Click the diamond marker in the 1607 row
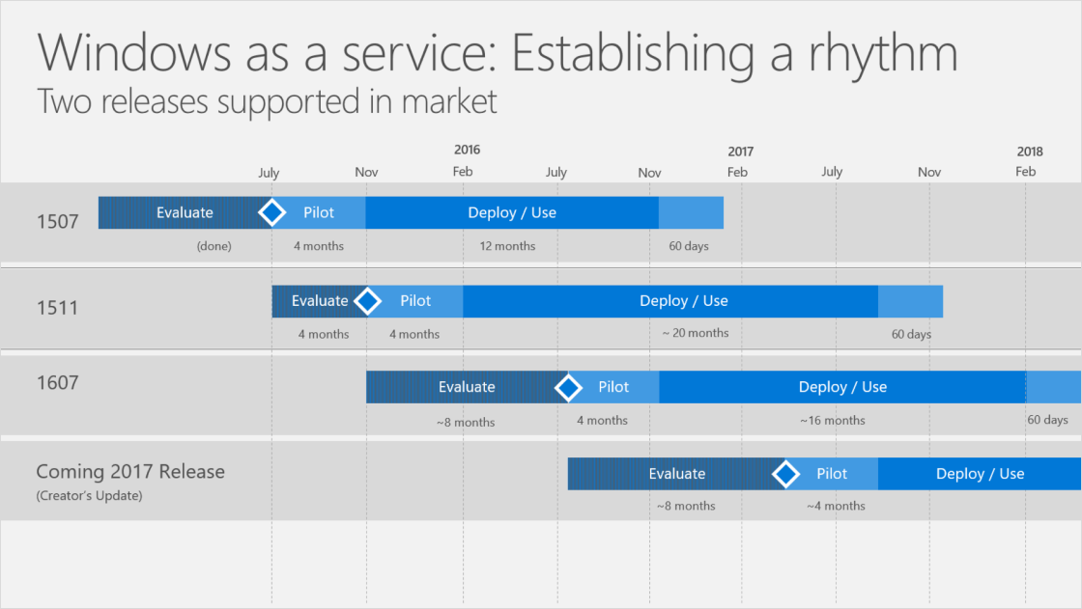 click(x=568, y=388)
